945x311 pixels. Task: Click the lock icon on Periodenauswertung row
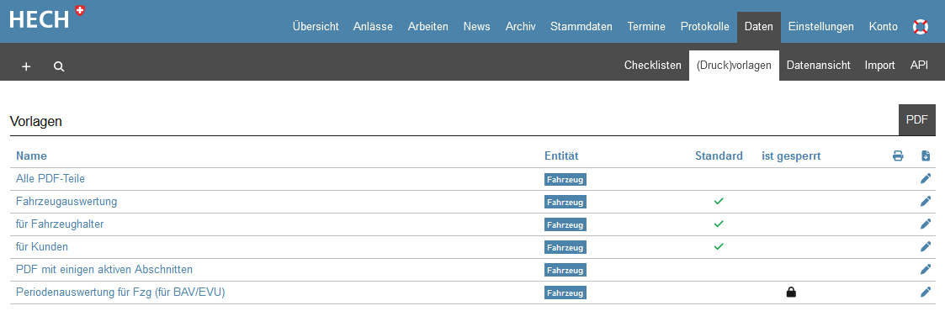[791, 293]
